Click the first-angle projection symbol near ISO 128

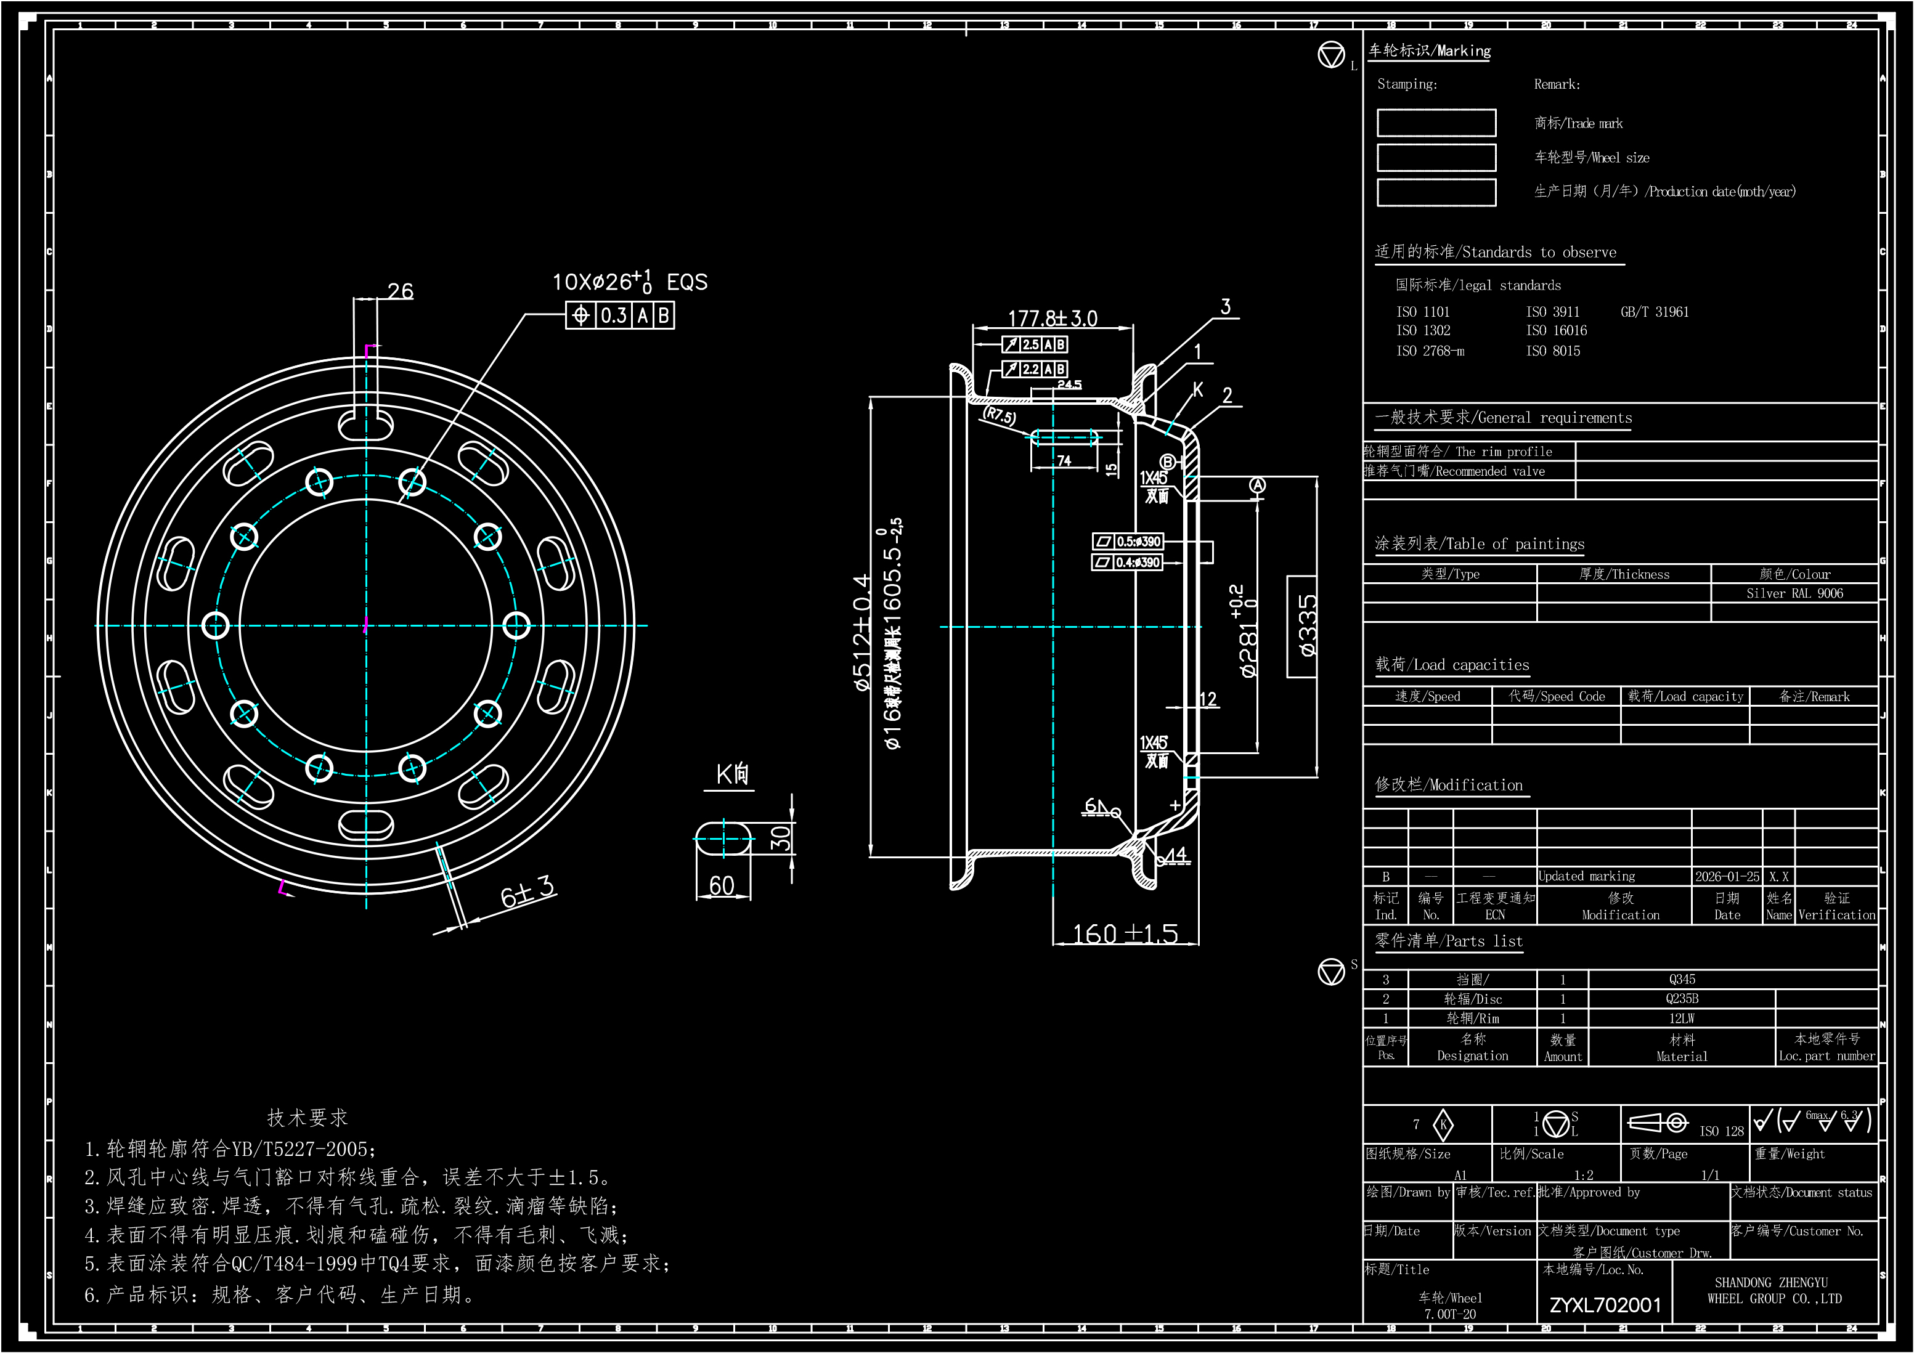coord(1658,1123)
